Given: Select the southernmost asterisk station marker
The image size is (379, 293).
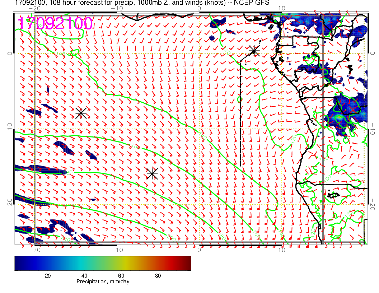Looking at the screenshot, I should point(152,174).
